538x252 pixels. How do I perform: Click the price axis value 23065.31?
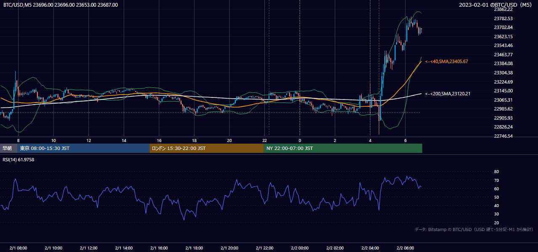click(x=503, y=100)
